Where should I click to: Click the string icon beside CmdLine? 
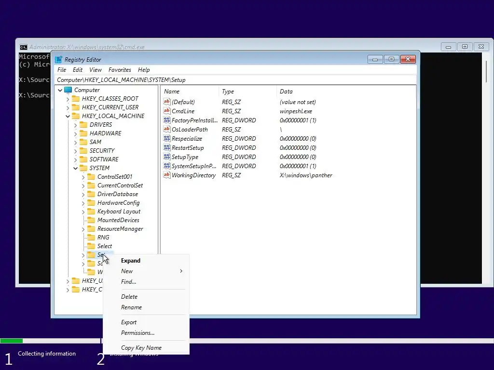pos(166,111)
